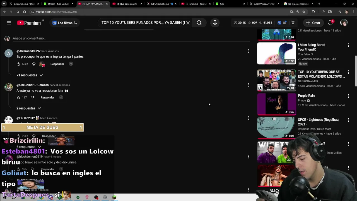Open options for @blackdemon0219 comment
The width and height of the screenshot is (357, 201).
point(249,157)
